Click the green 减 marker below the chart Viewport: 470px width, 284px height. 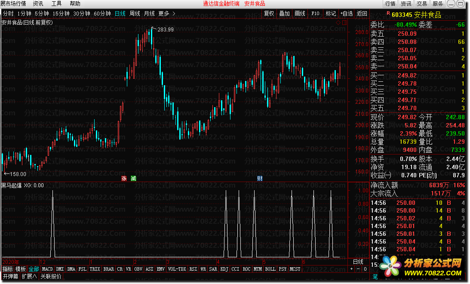133,179
